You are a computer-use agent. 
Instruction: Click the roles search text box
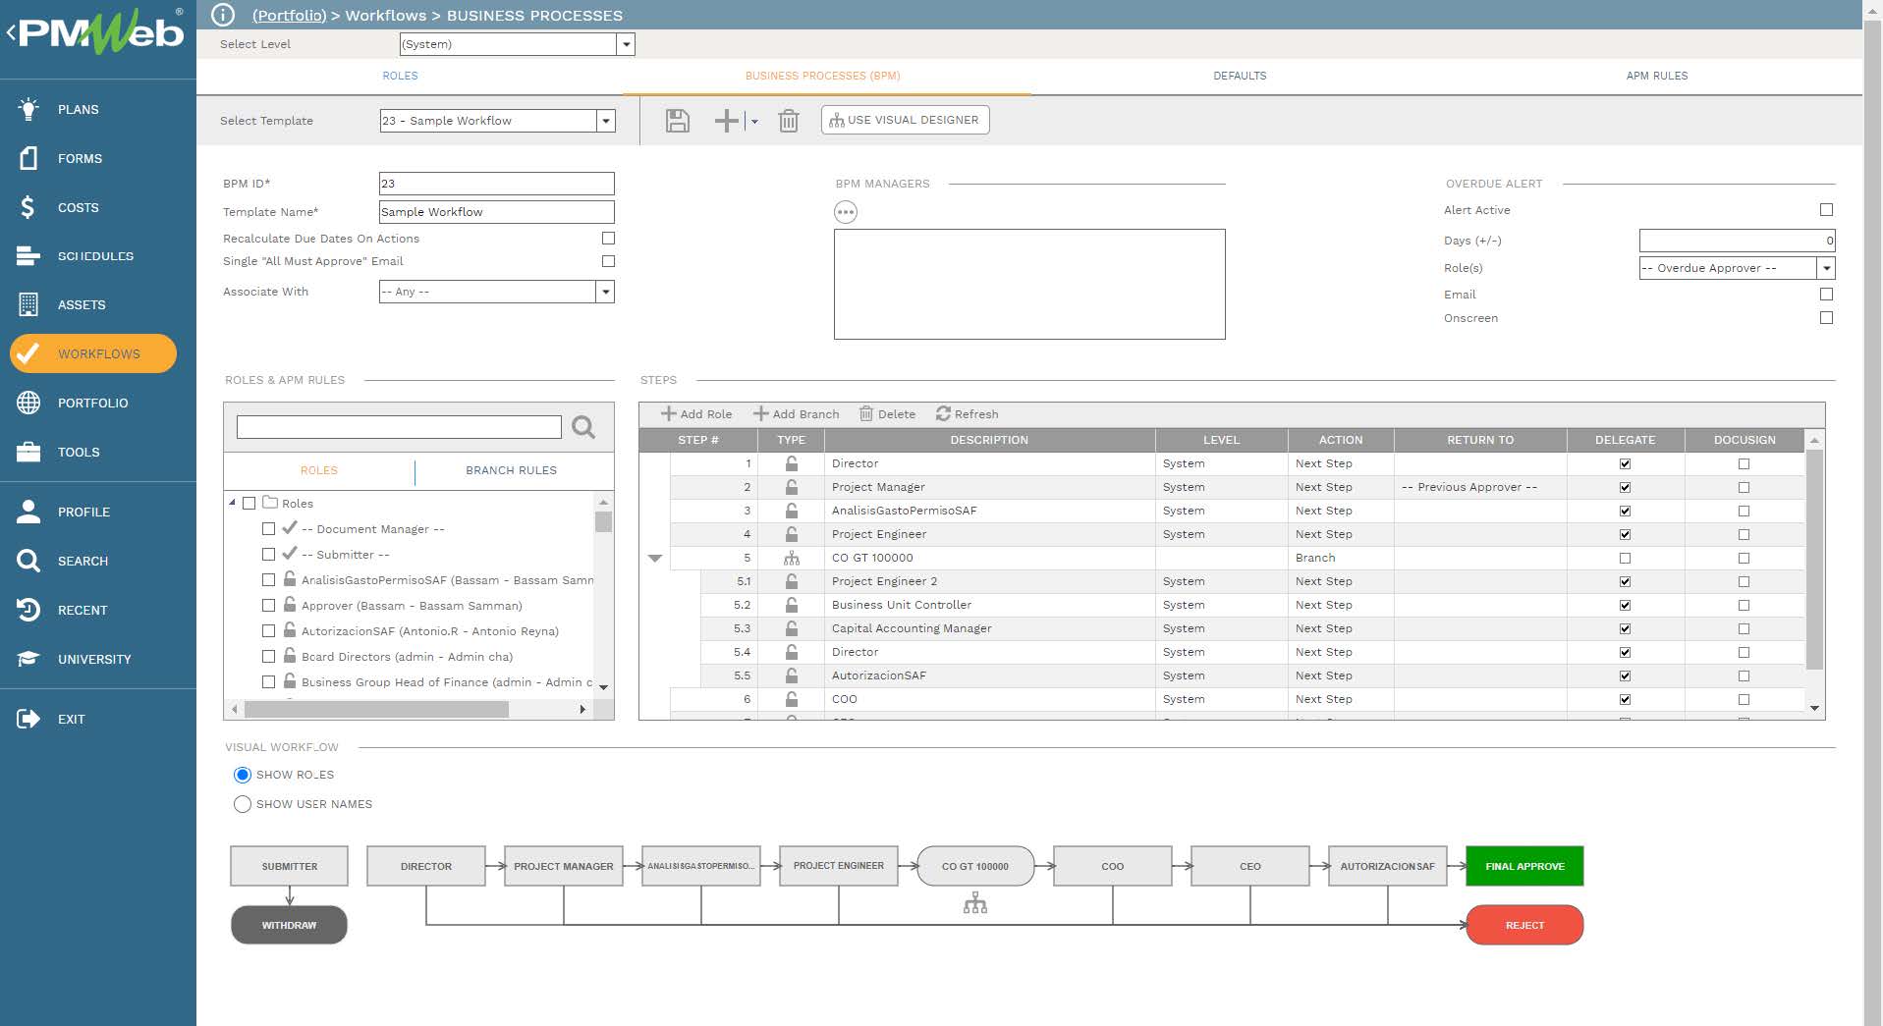(x=399, y=427)
